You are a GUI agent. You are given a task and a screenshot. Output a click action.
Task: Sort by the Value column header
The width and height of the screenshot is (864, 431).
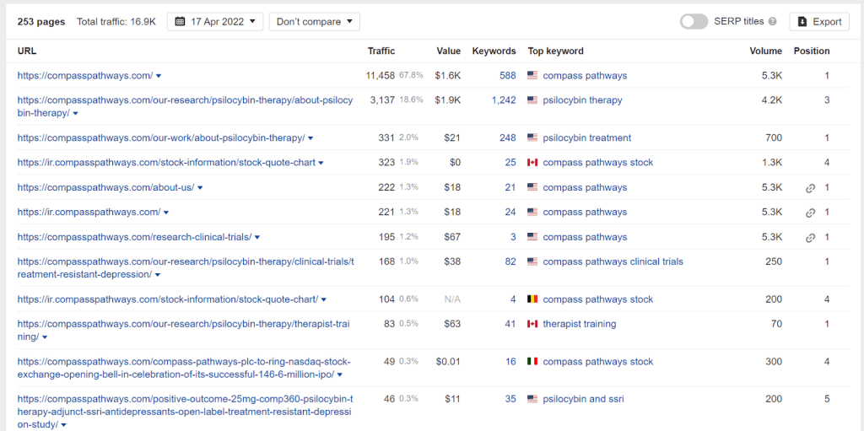click(x=449, y=51)
